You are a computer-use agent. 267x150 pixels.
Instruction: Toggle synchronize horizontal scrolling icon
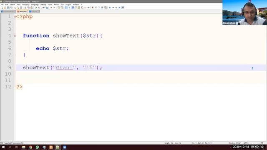[62, 7]
